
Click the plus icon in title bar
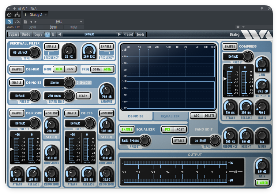[14, 8]
